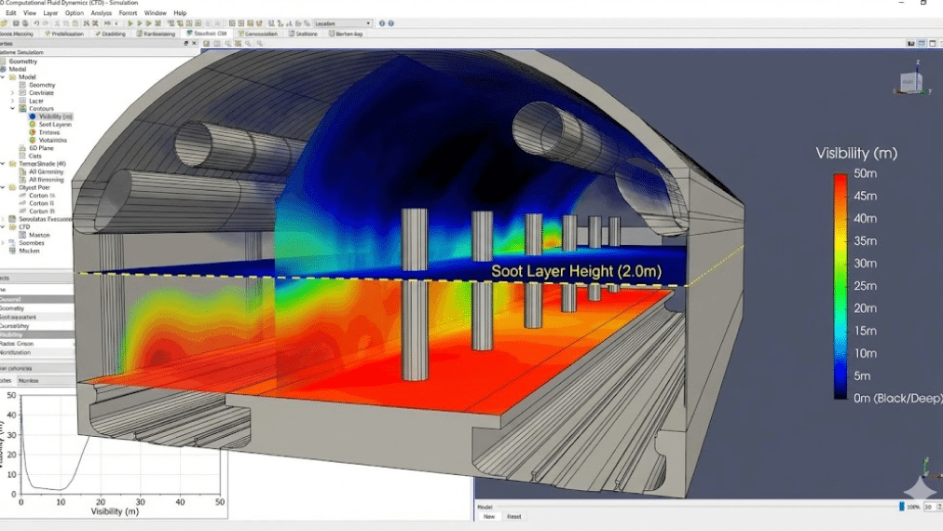Click the Soot Layer Height (2.0m) label
Image resolution: width=943 pixels, height=531 pixels.
click(x=576, y=271)
